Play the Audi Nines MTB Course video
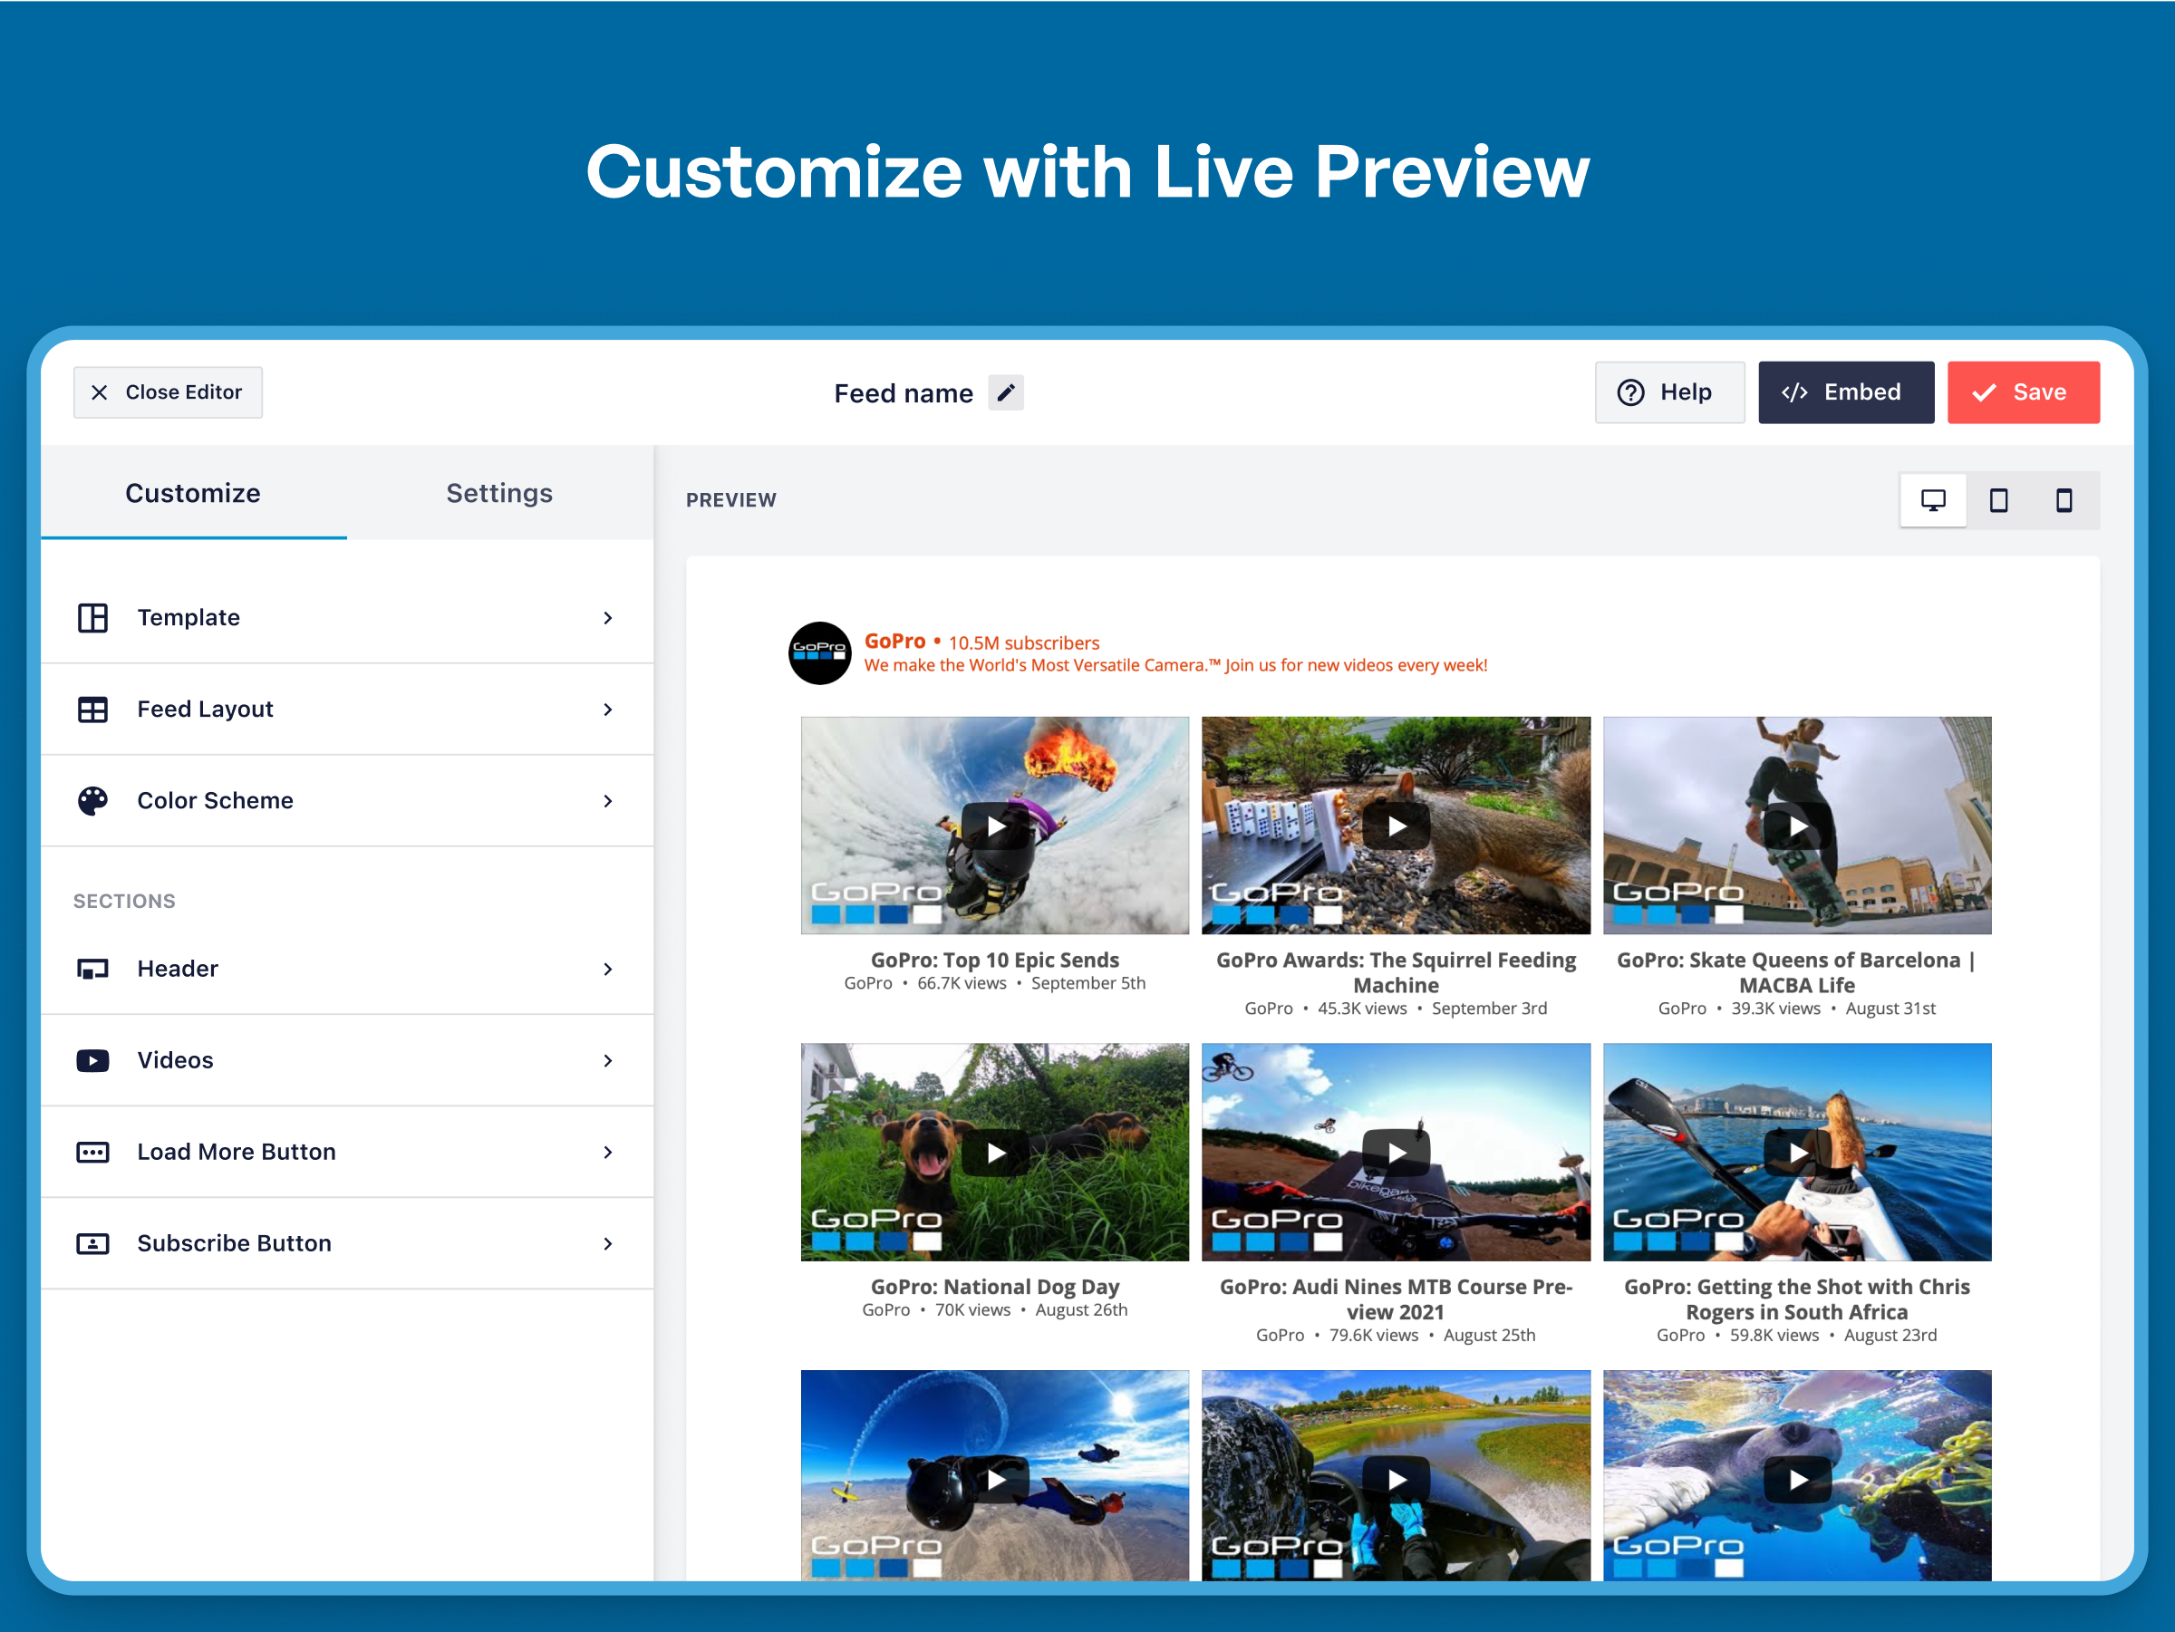The width and height of the screenshot is (2175, 1632). (x=1397, y=1153)
